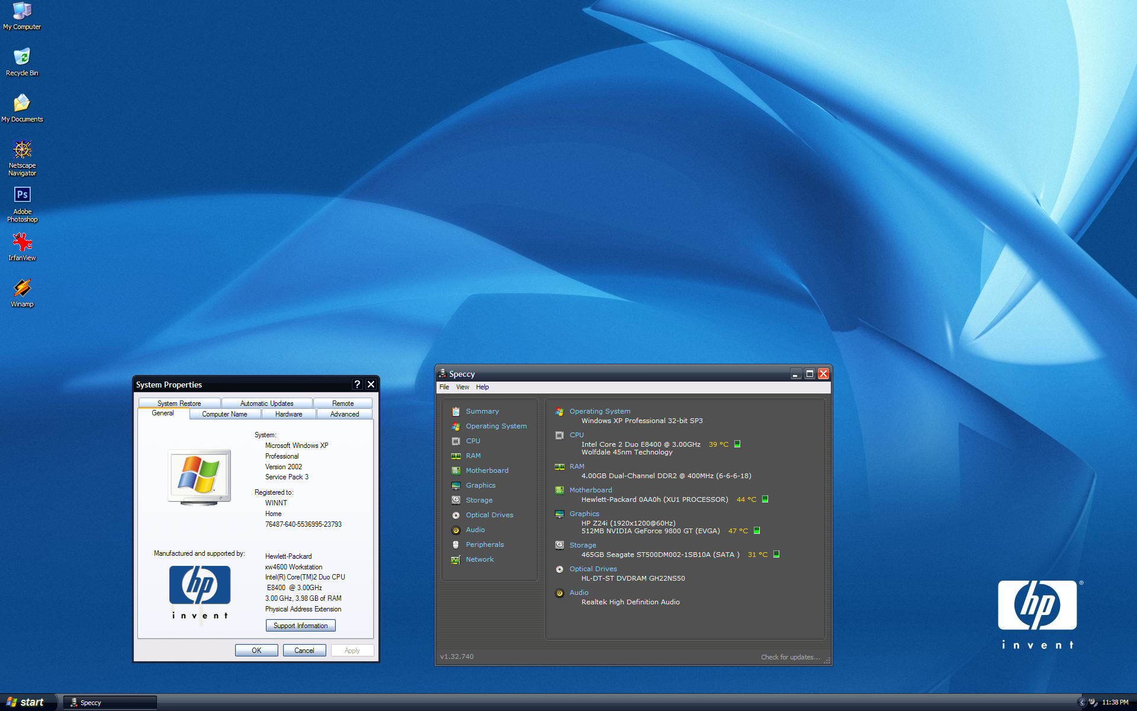Select Motherboard icon in Speccy sidebar

[456, 470]
